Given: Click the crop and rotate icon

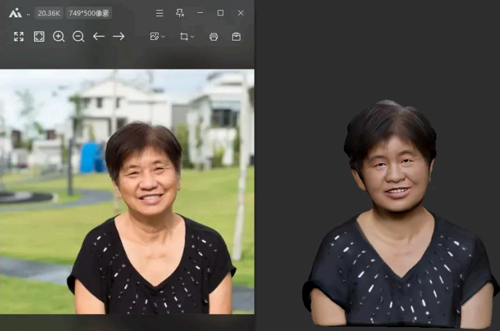Looking at the screenshot, I should coord(184,37).
